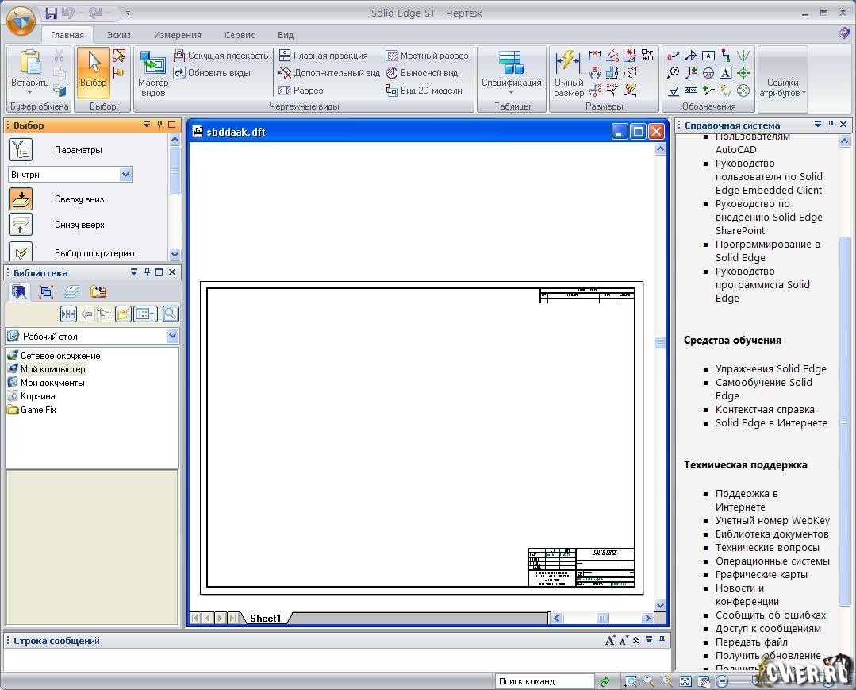Select the Sheet1 sheet tab
Viewport: 856px width, 690px height.
265,618
